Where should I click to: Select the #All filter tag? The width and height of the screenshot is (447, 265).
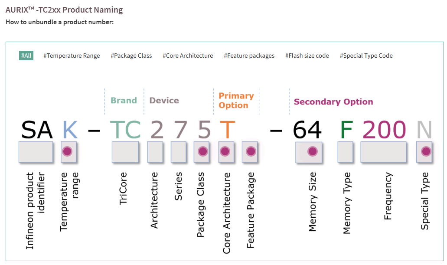26,56
